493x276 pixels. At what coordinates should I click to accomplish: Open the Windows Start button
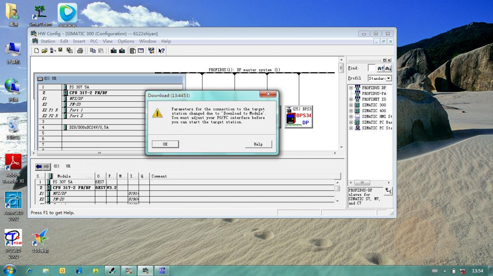pyautogui.click(x=9, y=270)
